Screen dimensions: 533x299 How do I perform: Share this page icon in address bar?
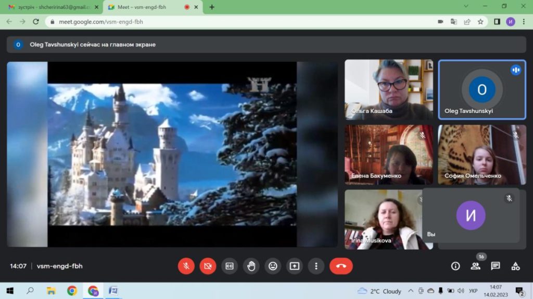[x=467, y=22]
